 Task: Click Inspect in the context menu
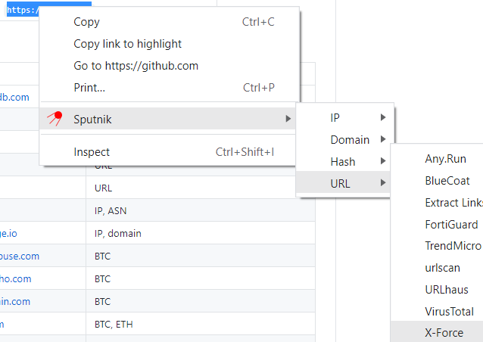pos(92,152)
